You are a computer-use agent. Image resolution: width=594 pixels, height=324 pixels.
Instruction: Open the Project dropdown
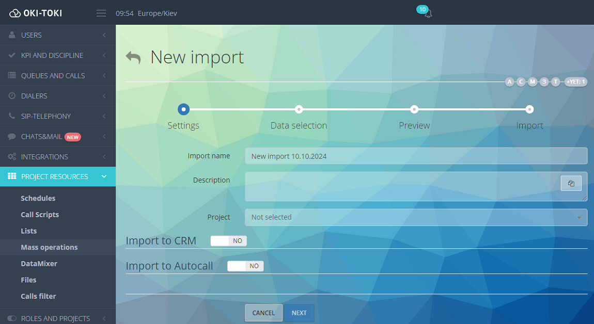416,217
